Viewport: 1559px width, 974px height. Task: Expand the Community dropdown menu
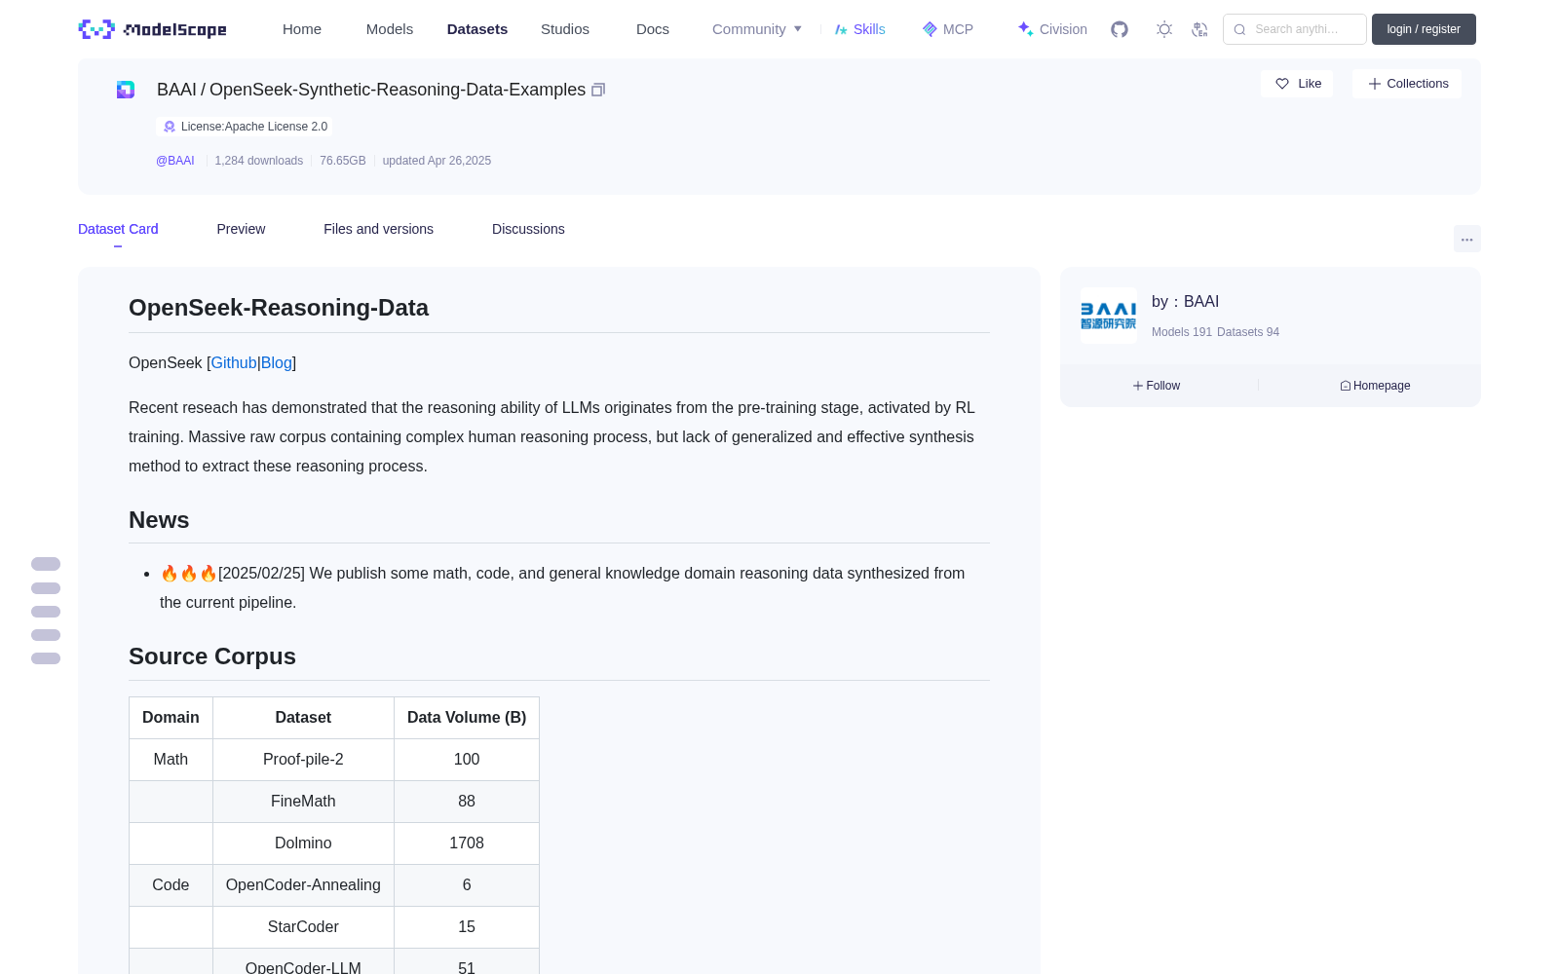(757, 29)
